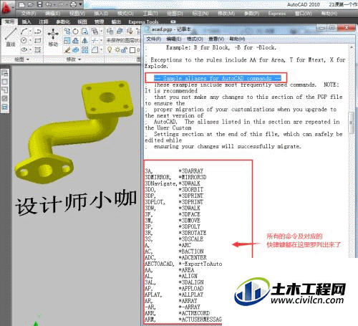Click the Undo arrow in quick access toolbar

(x=49, y=4)
